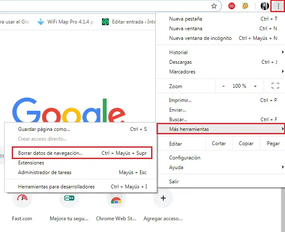Expand the Marcadores submenu
285x232 pixels.
(220, 72)
